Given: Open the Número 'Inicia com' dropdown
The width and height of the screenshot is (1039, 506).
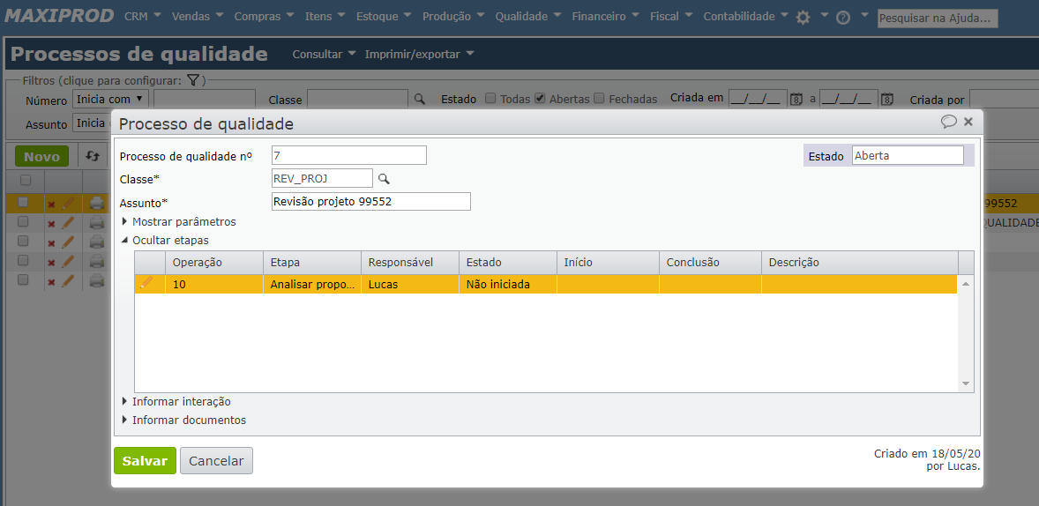Looking at the screenshot, I should tap(110, 99).
